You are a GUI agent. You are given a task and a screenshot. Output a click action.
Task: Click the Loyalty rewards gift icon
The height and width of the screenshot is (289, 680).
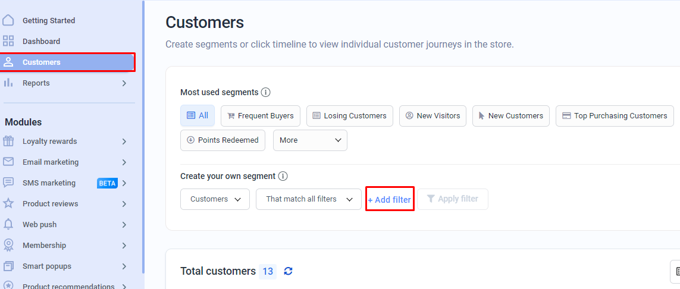point(8,142)
